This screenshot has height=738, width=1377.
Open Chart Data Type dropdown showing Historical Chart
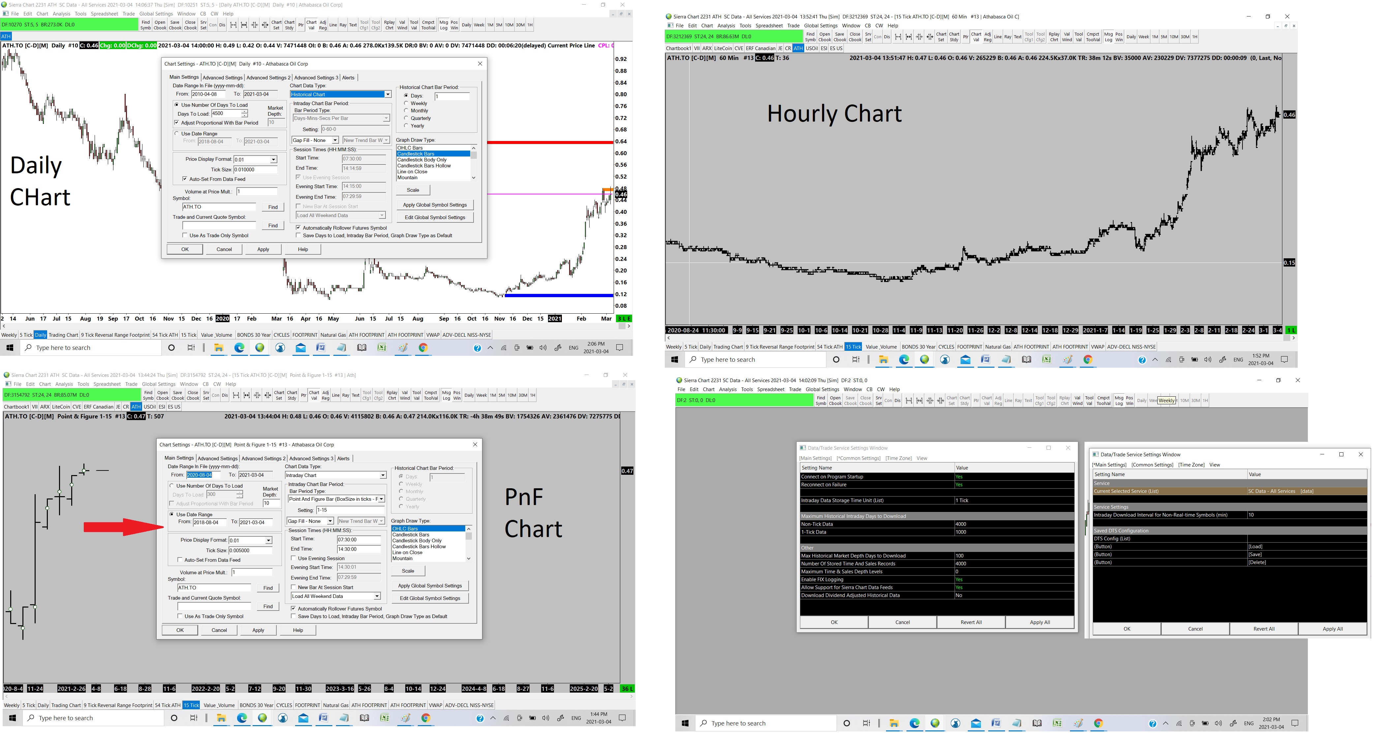pyautogui.click(x=387, y=95)
